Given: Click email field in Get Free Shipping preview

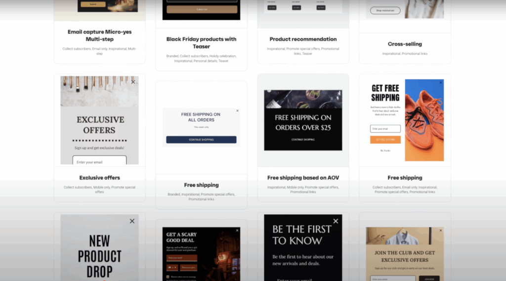Looking at the screenshot, I should click(x=385, y=129).
